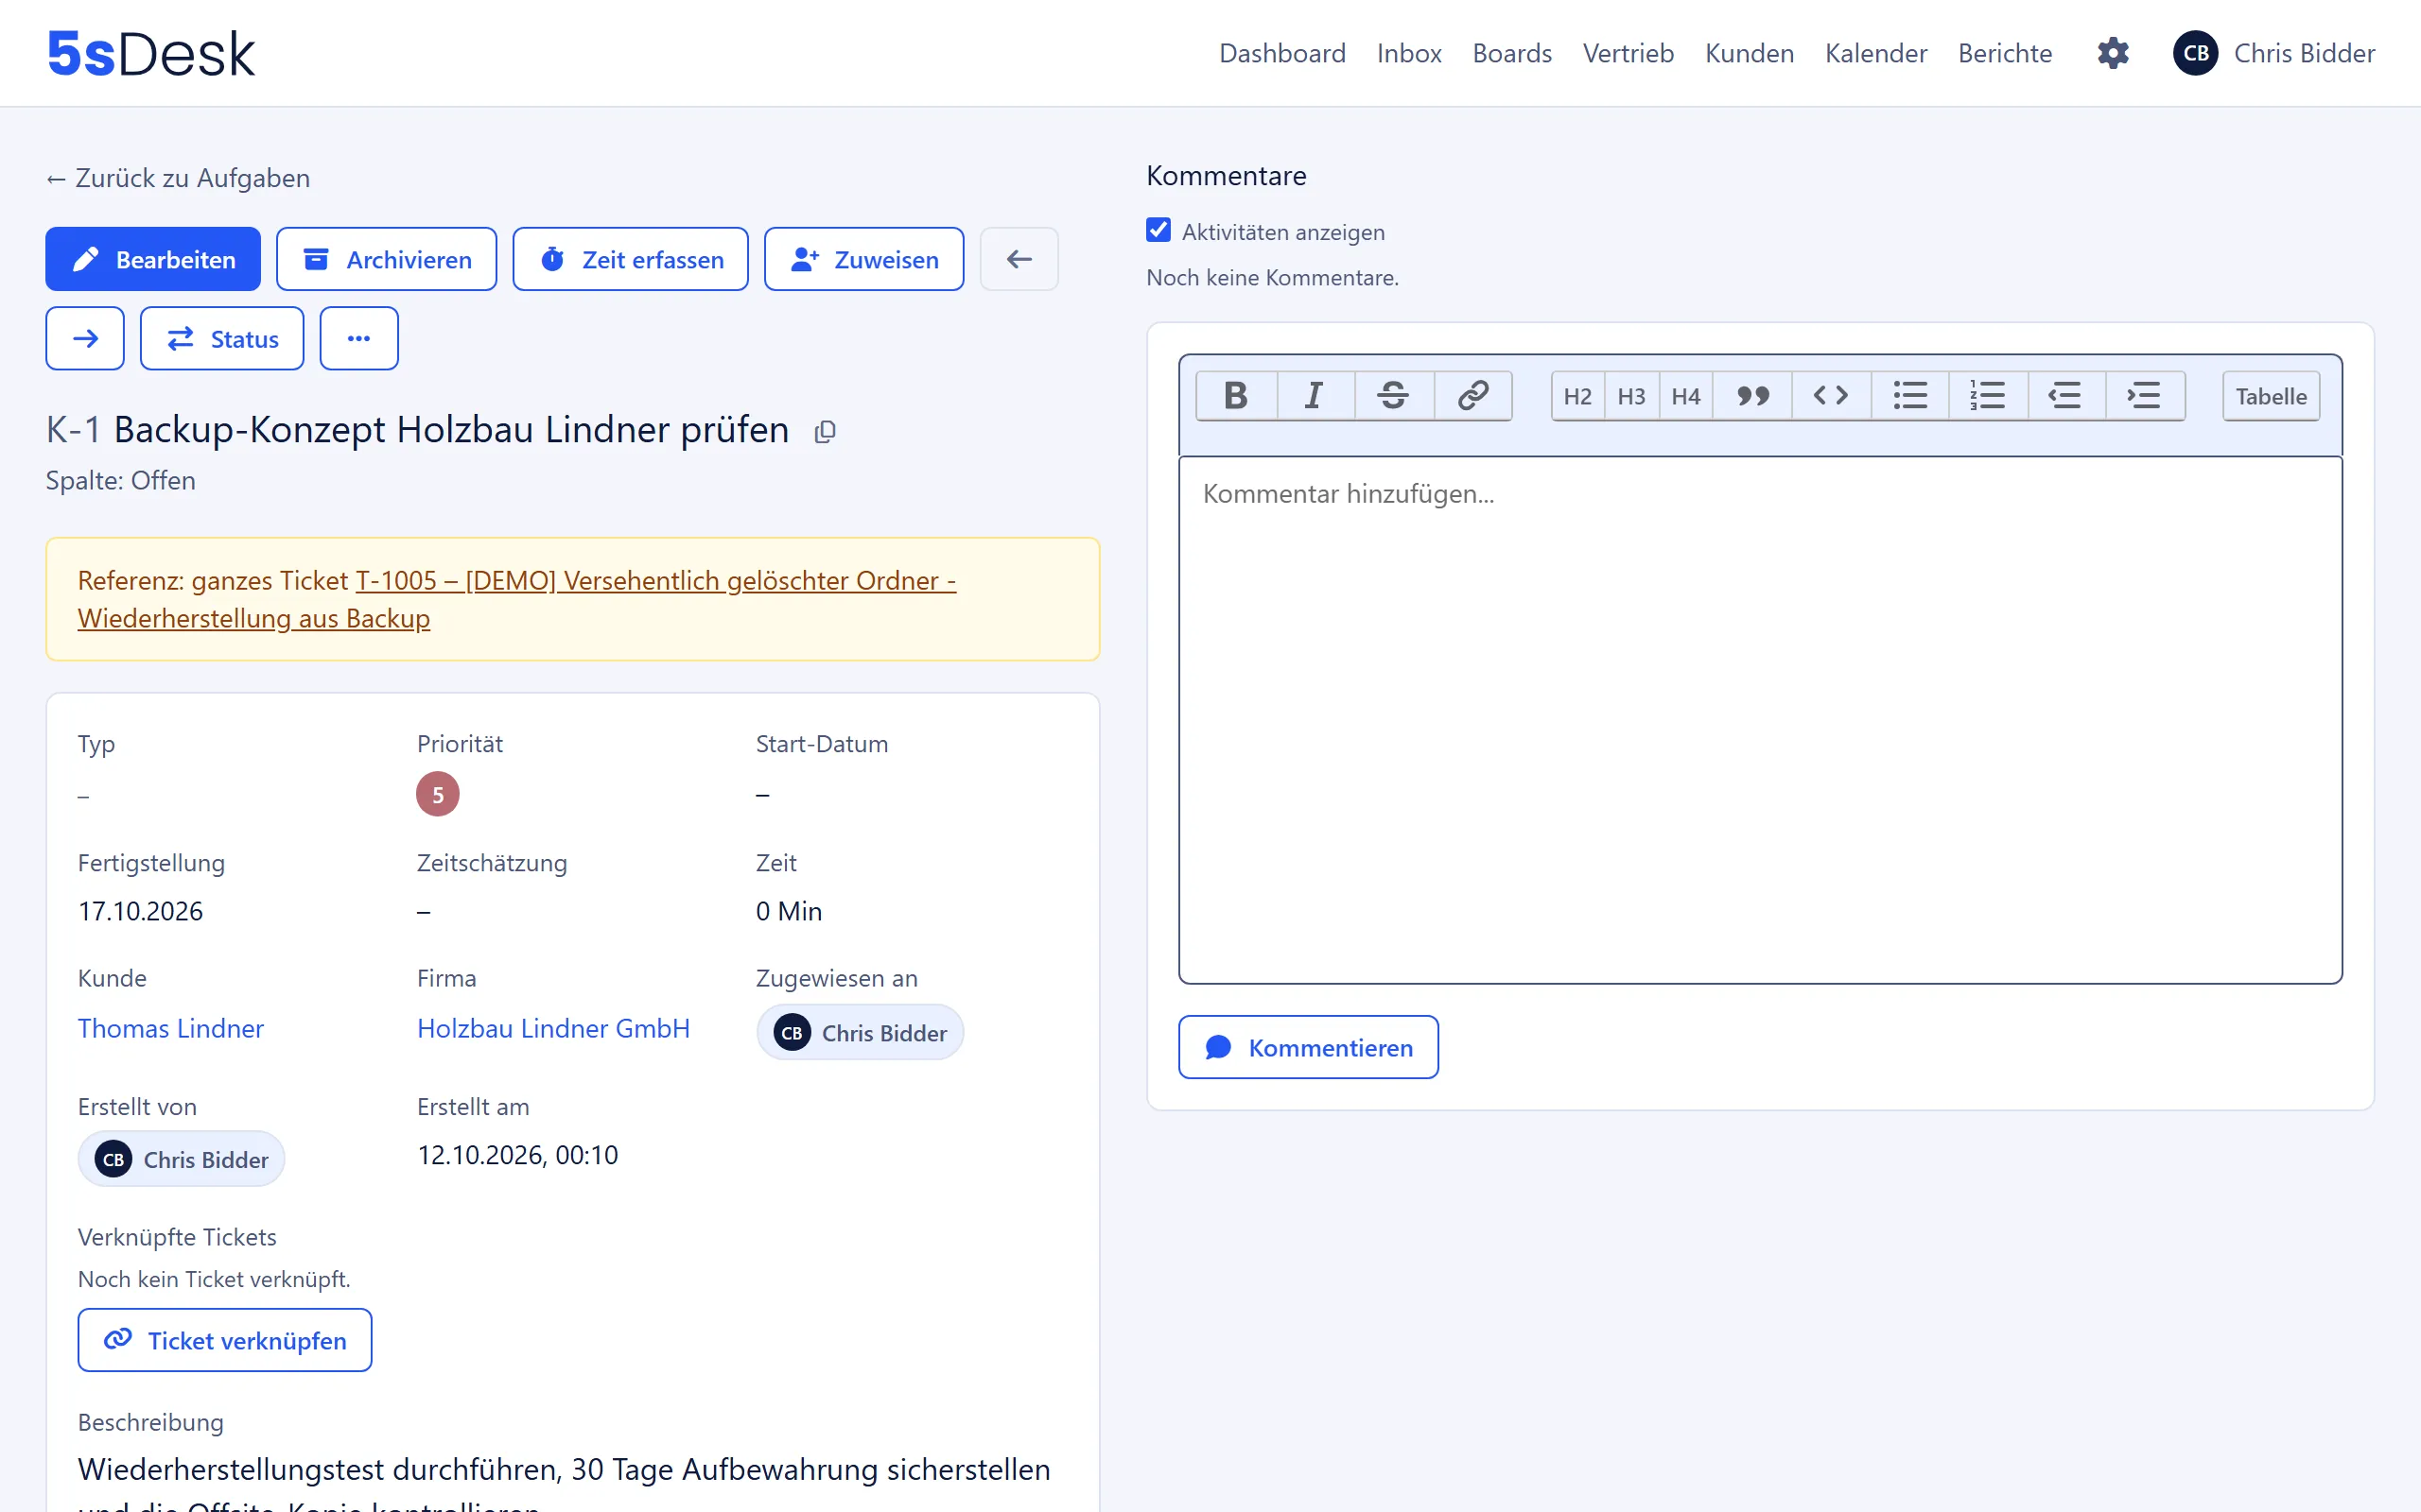
Task: Insert a link via editor toolbar
Action: coord(1472,396)
